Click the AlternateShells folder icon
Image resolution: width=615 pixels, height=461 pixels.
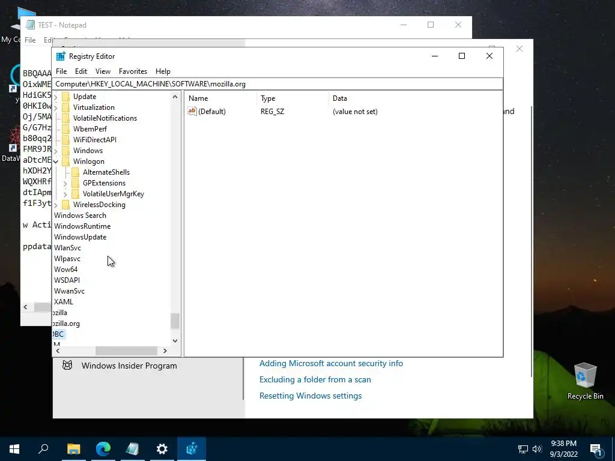(75, 172)
